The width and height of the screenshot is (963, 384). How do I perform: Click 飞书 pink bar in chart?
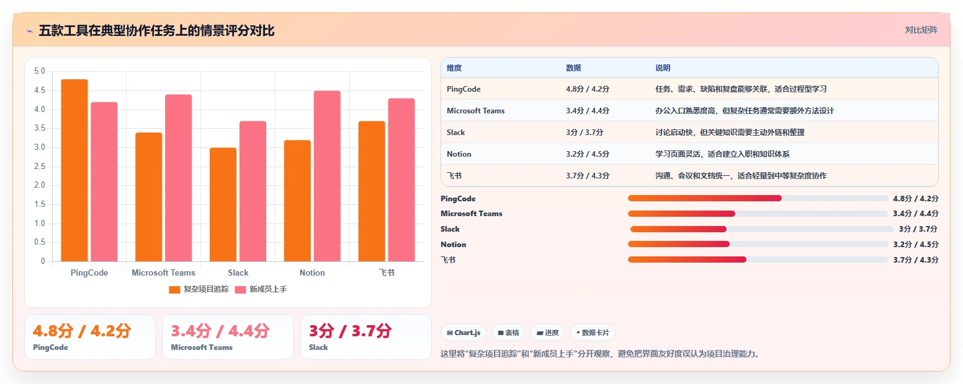[x=401, y=180]
